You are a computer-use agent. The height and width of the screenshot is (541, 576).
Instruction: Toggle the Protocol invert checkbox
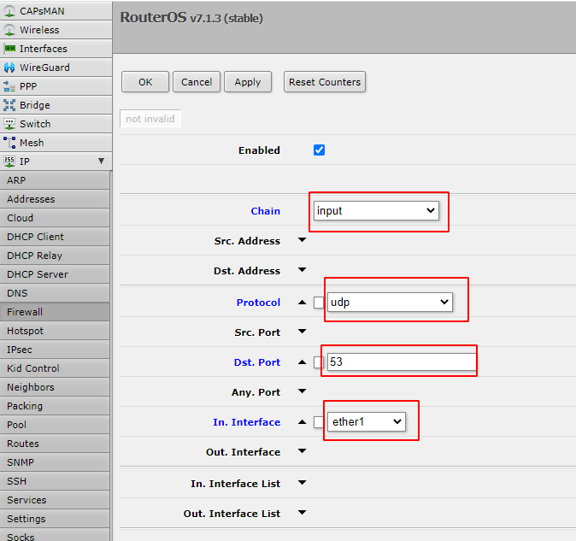click(319, 303)
